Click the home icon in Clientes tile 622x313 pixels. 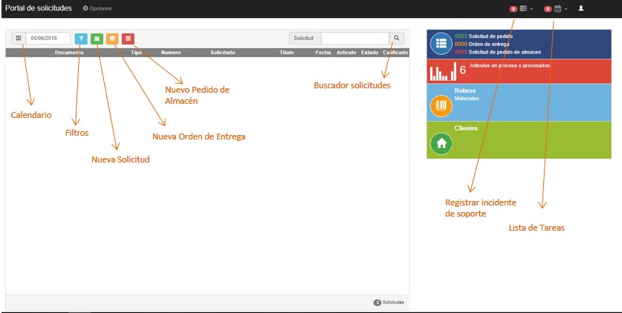[x=441, y=144]
